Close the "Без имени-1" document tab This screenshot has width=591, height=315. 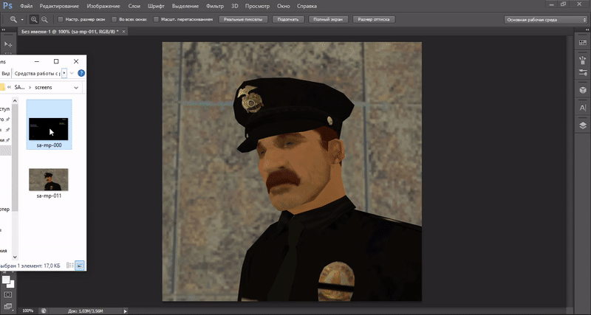coord(124,32)
